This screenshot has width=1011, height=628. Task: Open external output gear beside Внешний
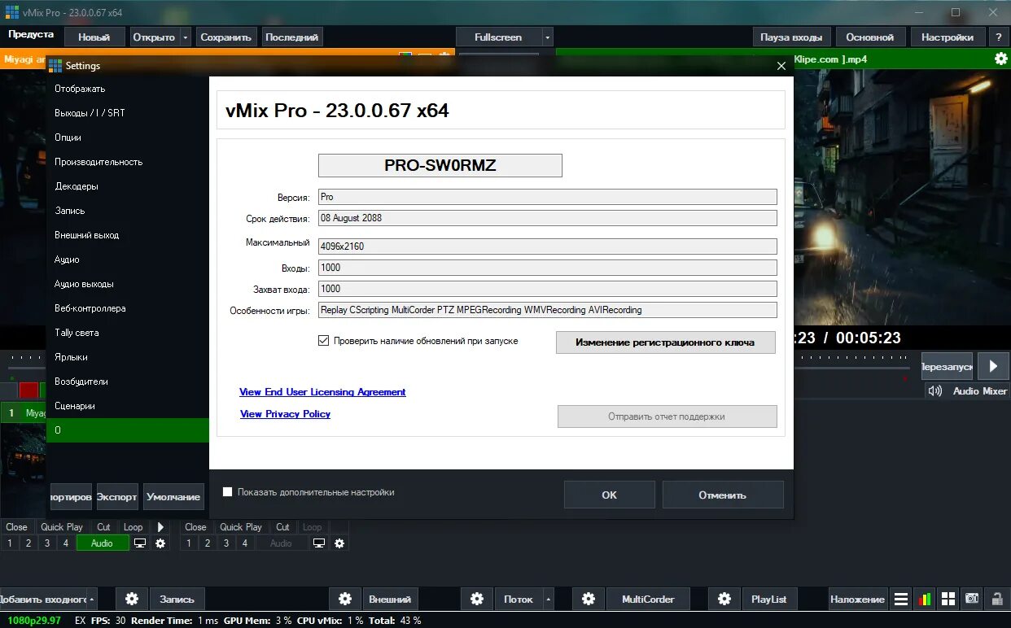pos(345,599)
